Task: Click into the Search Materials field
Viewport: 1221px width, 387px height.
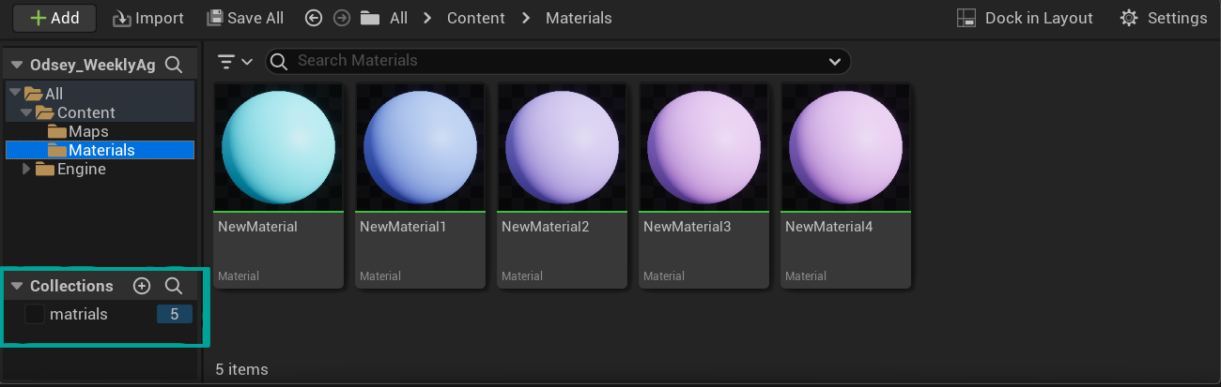Action: (558, 61)
